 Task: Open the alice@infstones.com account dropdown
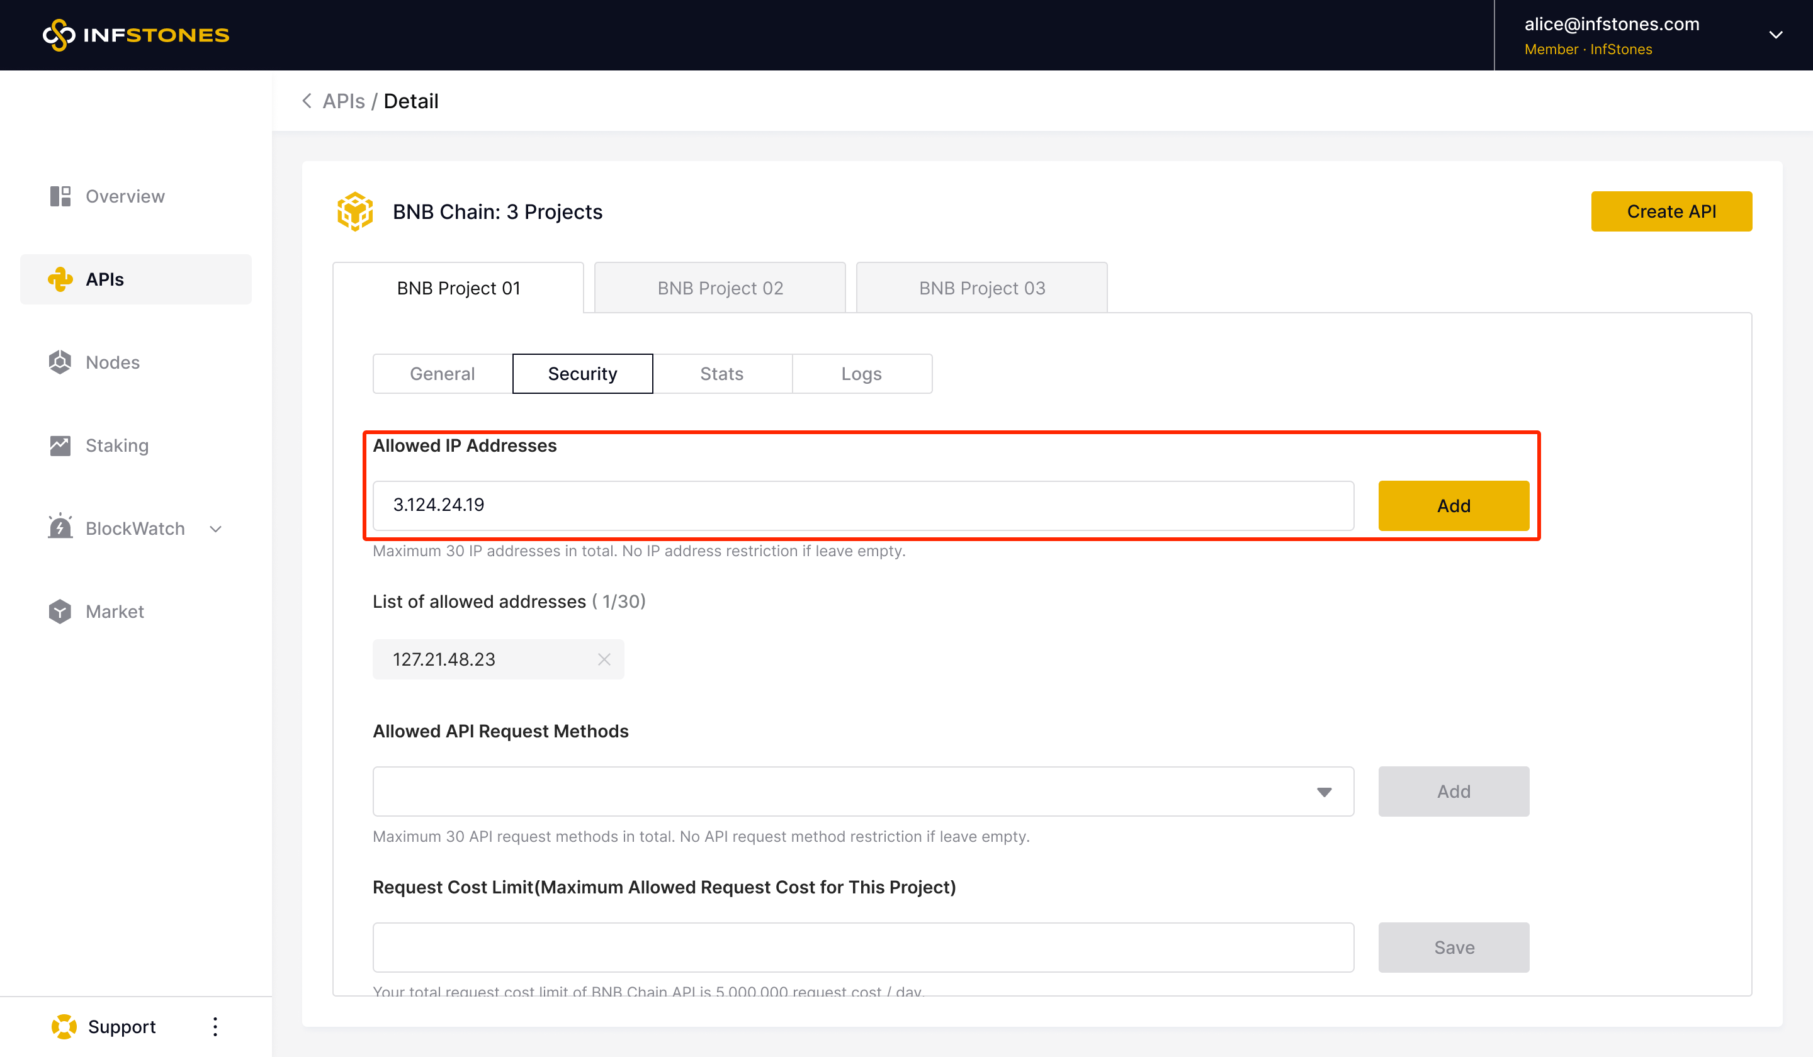(1775, 35)
